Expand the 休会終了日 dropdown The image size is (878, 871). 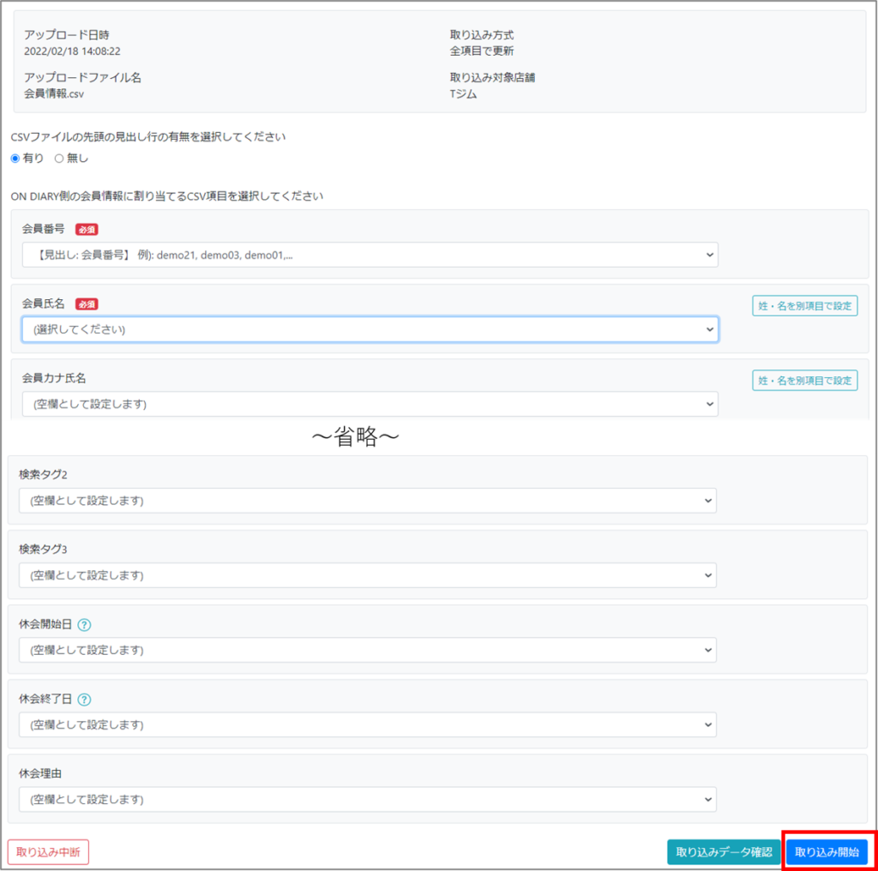pos(367,724)
